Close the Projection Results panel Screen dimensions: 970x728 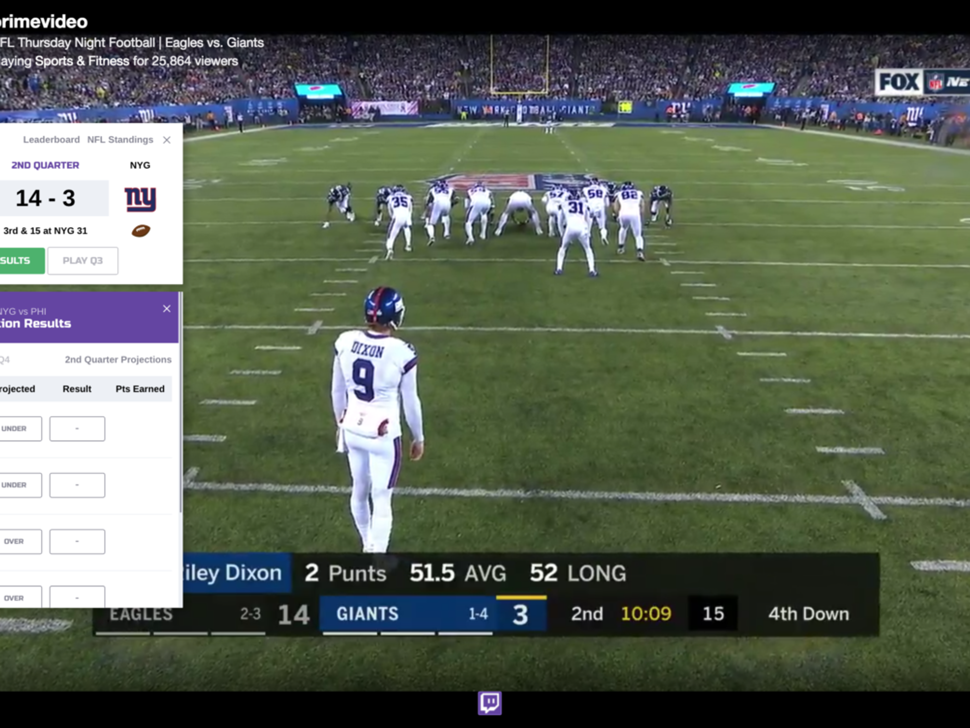pos(167,309)
